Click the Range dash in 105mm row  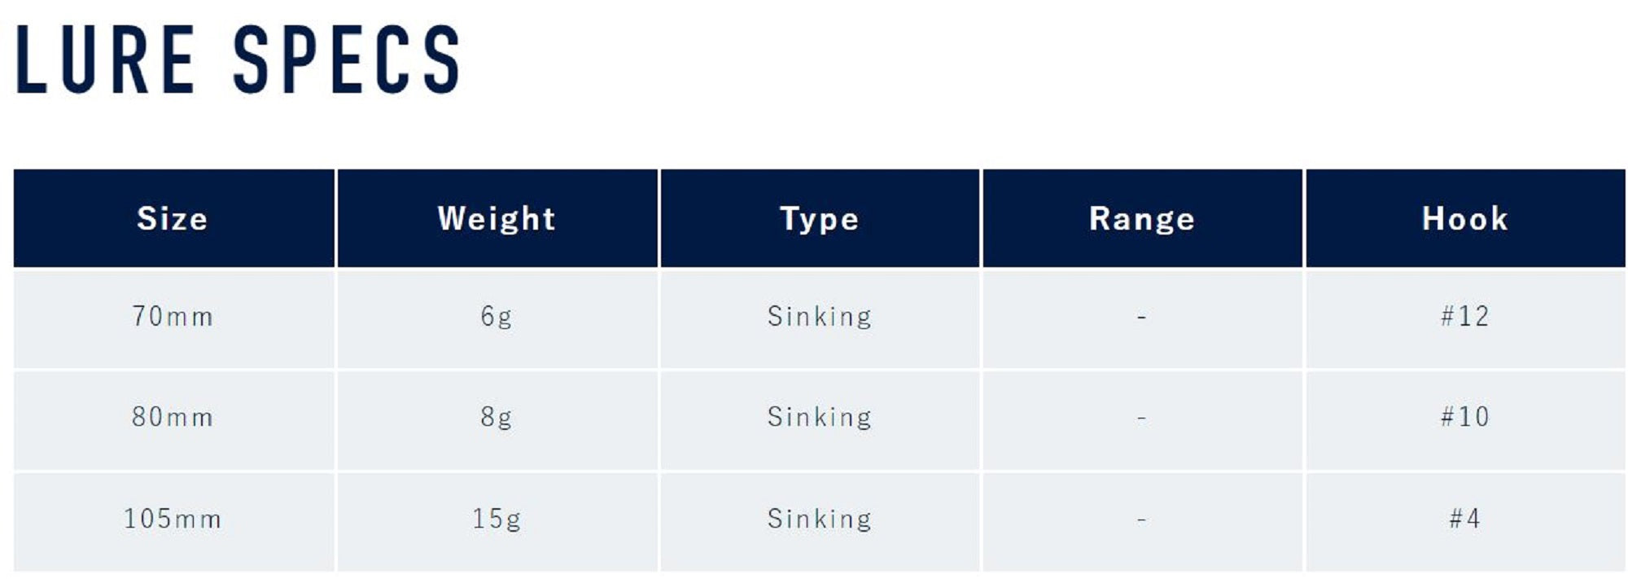pyautogui.click(x=1141, y=519)
